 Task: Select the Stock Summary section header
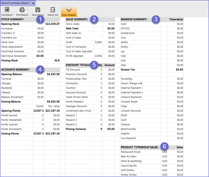pyautogui.click(x=13, y=19)
